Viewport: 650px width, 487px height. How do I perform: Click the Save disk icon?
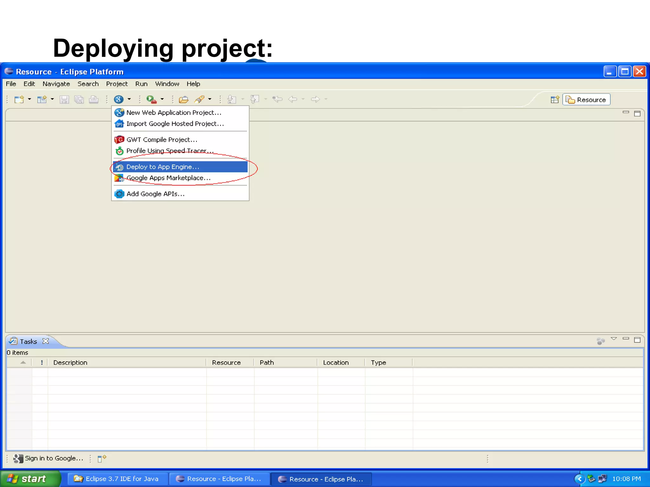coord(64,100)
